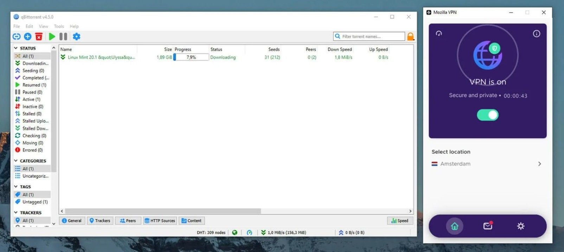Image resolution: width=564 pixels, height=252 pixels.
Task: Select Completed status filter
Action: coord(32,78)
